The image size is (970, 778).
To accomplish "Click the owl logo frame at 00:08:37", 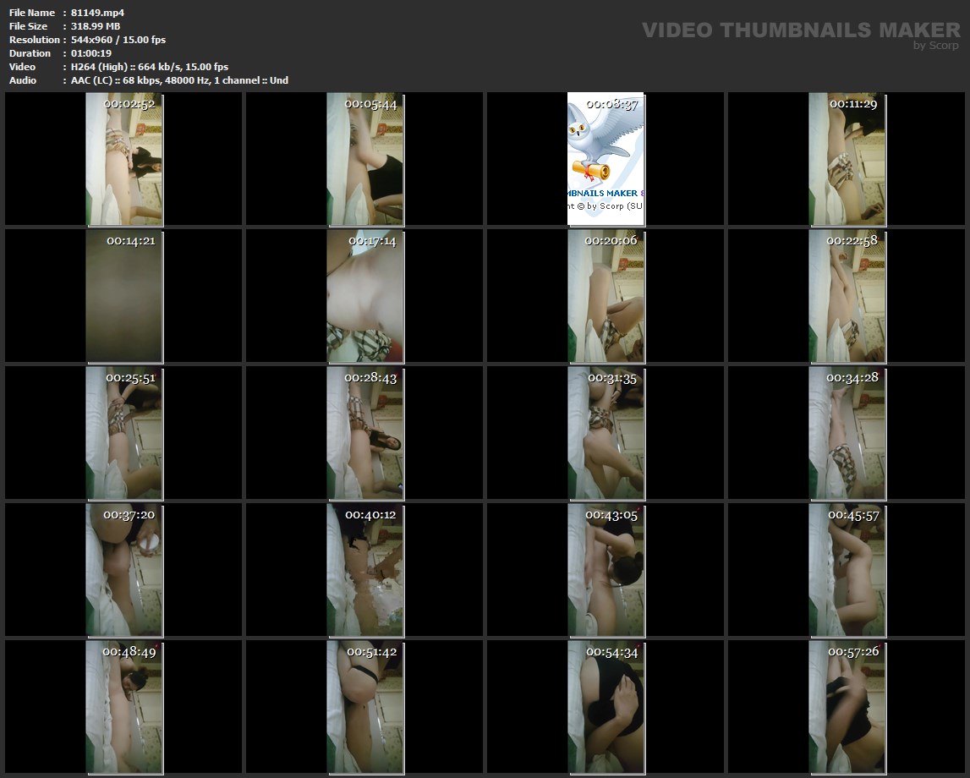I will [606, 159].
